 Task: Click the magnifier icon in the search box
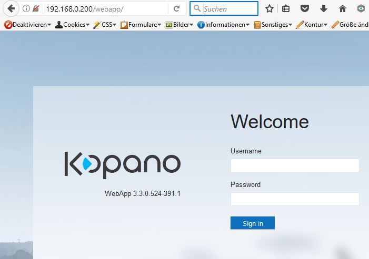(197, 8)
